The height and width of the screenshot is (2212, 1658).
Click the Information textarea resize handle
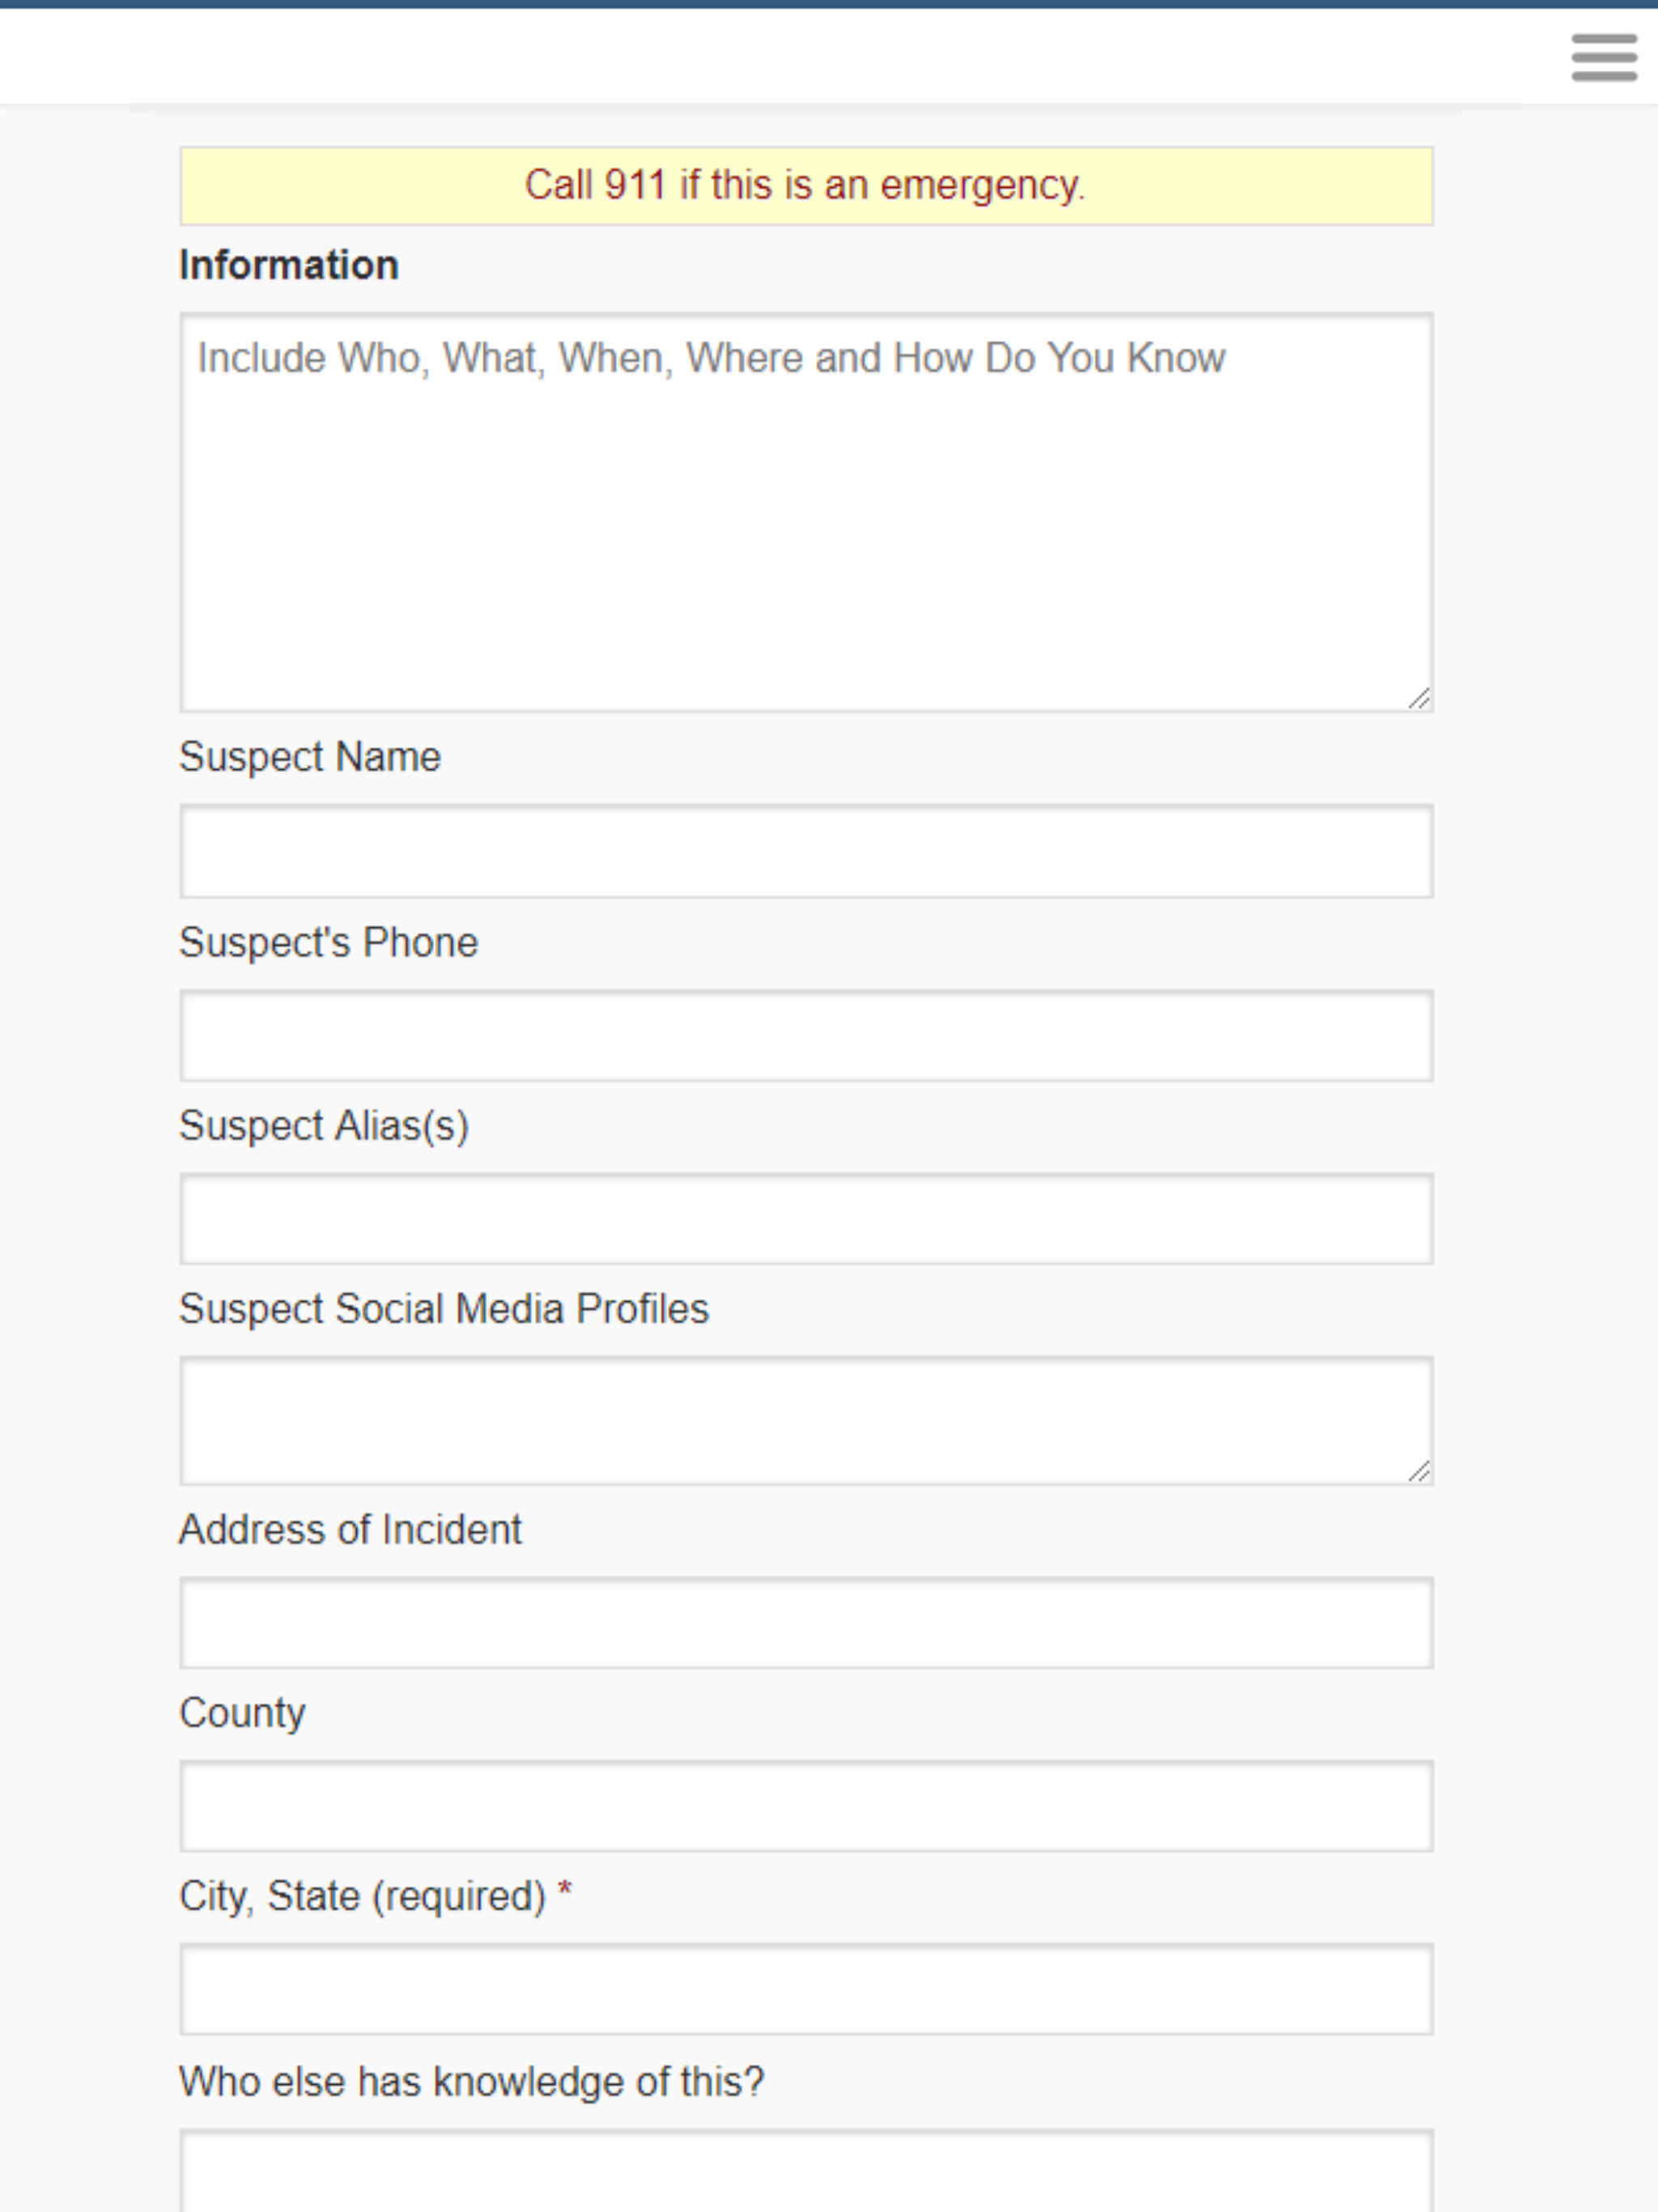(1420, 701)
